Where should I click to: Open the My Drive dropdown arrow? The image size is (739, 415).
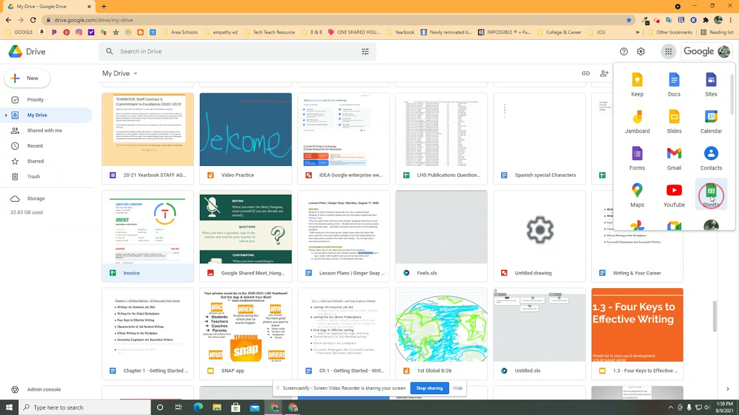[x=136, y=74]
